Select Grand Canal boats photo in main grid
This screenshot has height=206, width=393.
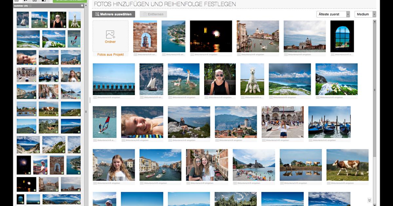coord(160,165)
